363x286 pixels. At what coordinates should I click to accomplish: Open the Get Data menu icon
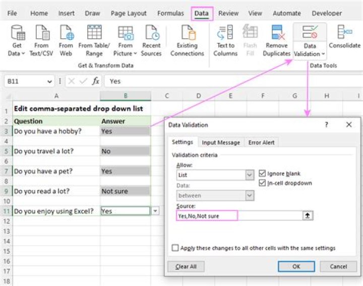[x=17, y=33]
